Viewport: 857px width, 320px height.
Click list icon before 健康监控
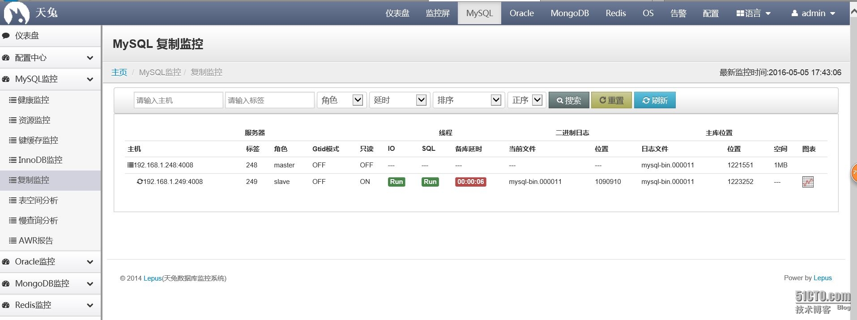point(13,100)
